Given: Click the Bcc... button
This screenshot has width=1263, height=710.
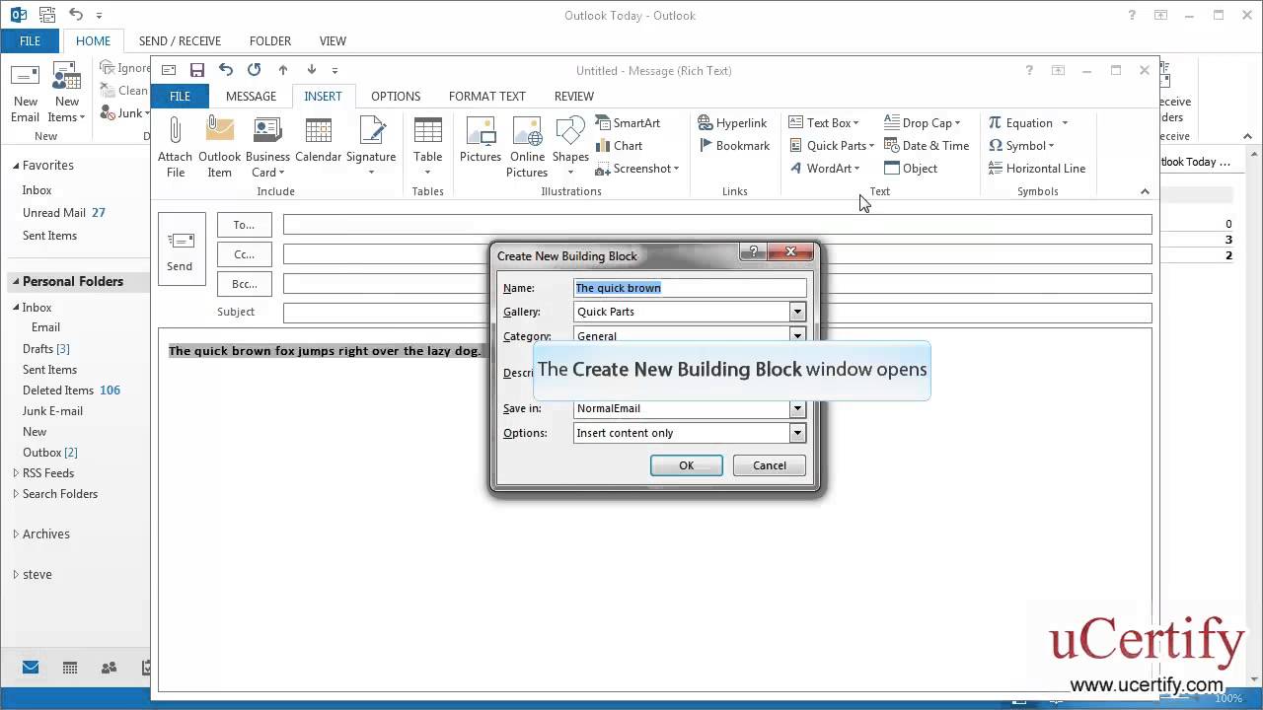Looking at the screenshot, I should [x=244, y=284].
